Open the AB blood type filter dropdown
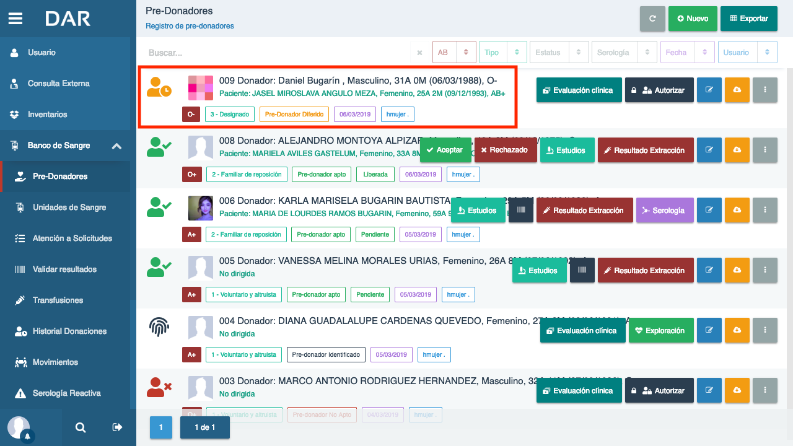The image size is (793, 446). coord(454,53)
